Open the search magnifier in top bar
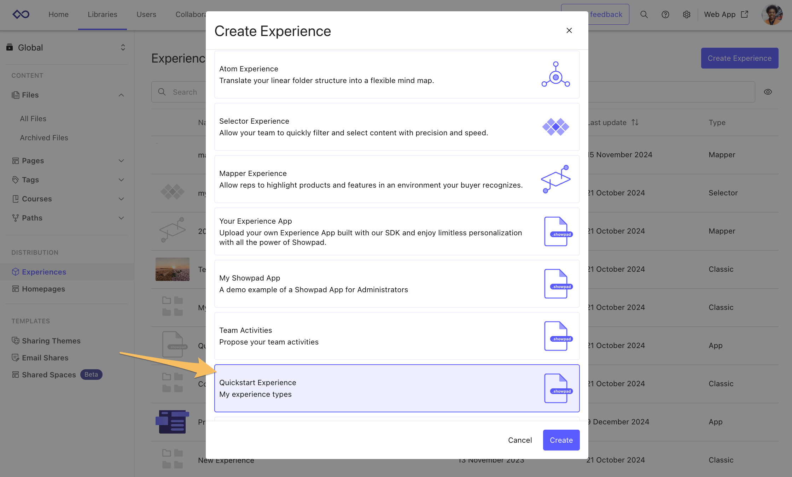Screen dimensions: 792x477 (644, 14)
